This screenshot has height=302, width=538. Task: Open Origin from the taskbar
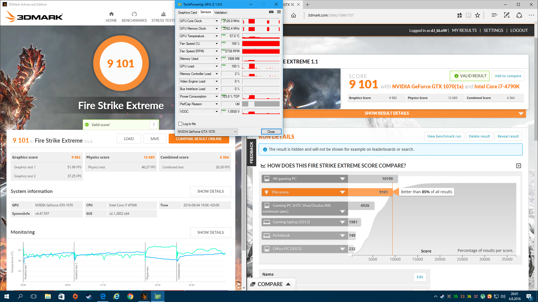click(75, 296)
